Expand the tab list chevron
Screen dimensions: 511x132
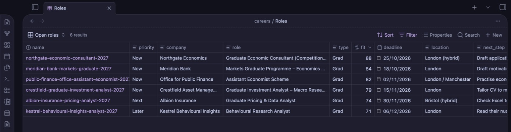[x=488, y=7]
